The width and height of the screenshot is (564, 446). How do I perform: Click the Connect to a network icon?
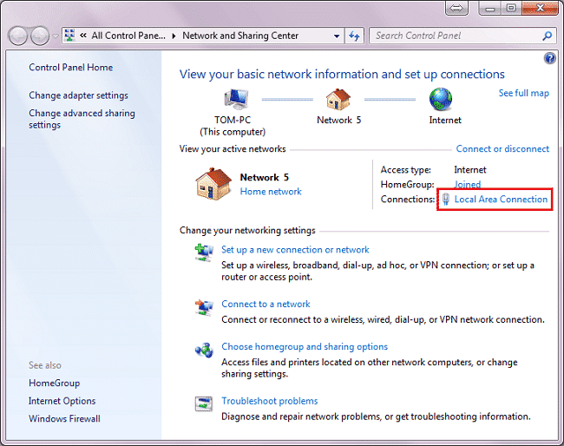[204, 307]
